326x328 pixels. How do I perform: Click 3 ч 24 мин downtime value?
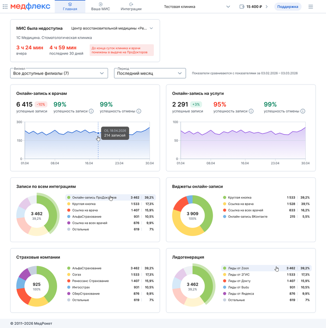click(30, 48)
